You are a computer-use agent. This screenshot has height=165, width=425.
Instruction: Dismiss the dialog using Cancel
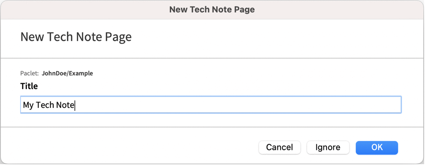coord(280,148)
